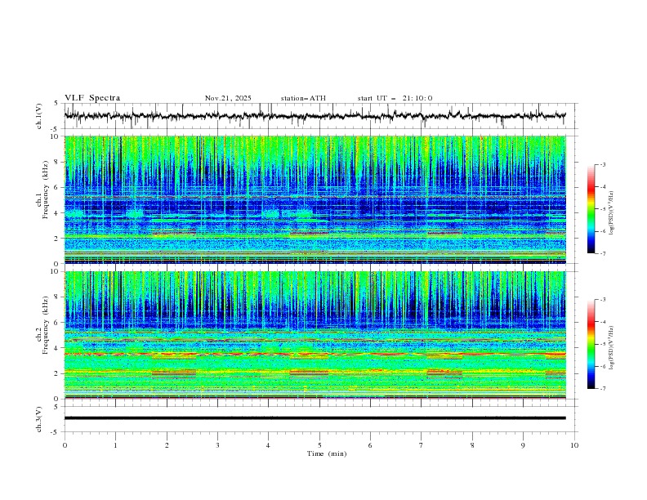Click the 'Time (min)' axis label
Screen dimensions: 647x500
(327, 453)
